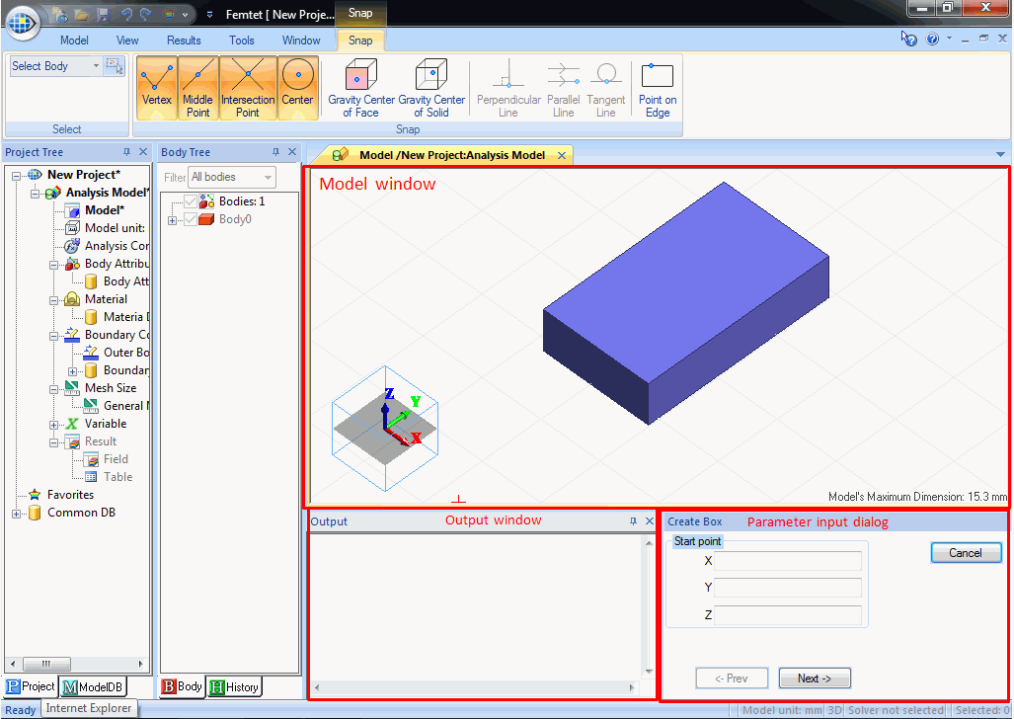
Task: Toggle the Vertex snap tool
Action: (156, 86)
